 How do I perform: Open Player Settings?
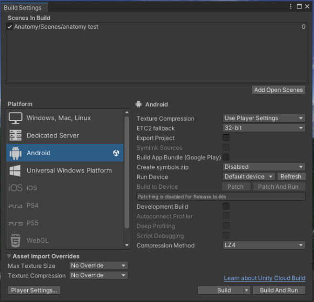34,290
